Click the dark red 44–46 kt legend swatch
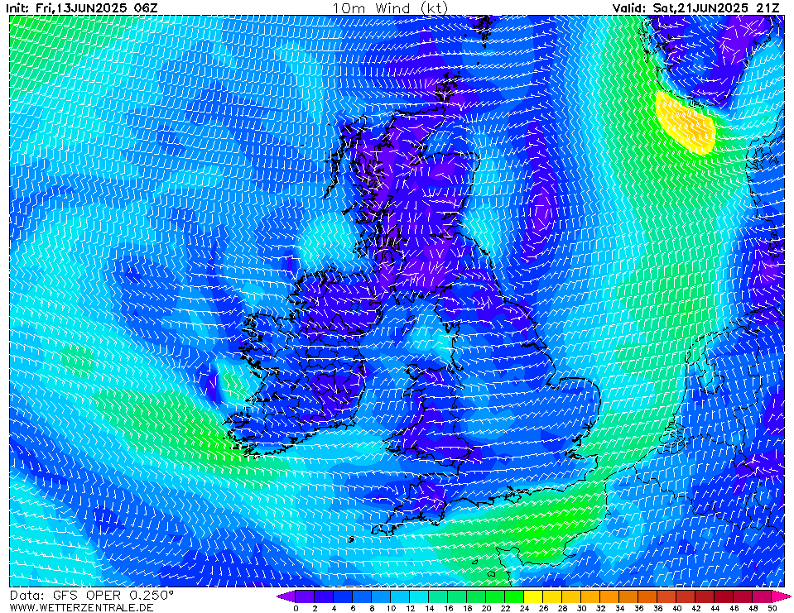 pos(724,596)
